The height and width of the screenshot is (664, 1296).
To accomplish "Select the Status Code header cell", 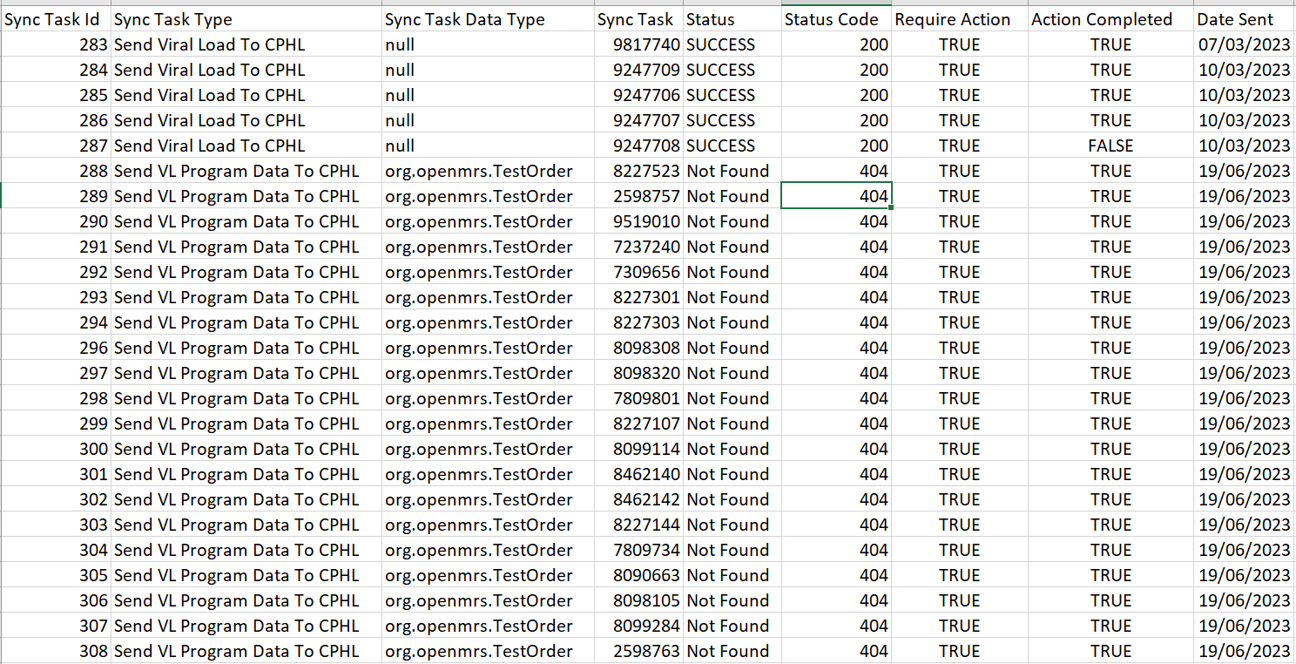I will [836, 19].
